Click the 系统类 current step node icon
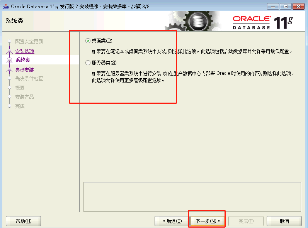The image size is (308, 228). click(x=9, y=60)
